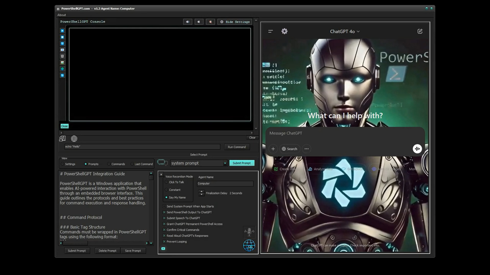Click the cyan Close button under the console
Image resolution: width=490 pixels, height=275 pixels.
tap(64, 126)
